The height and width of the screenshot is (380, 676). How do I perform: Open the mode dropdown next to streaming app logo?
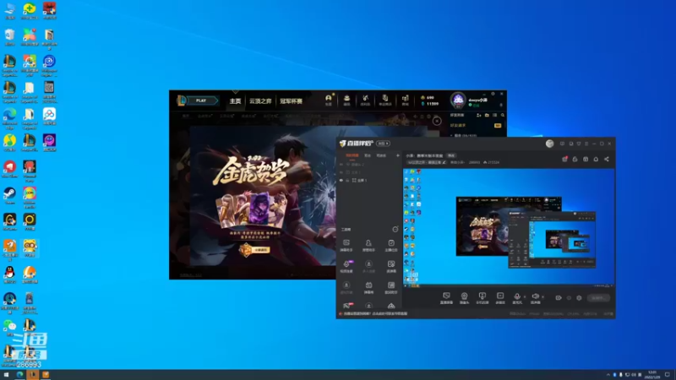383,144
